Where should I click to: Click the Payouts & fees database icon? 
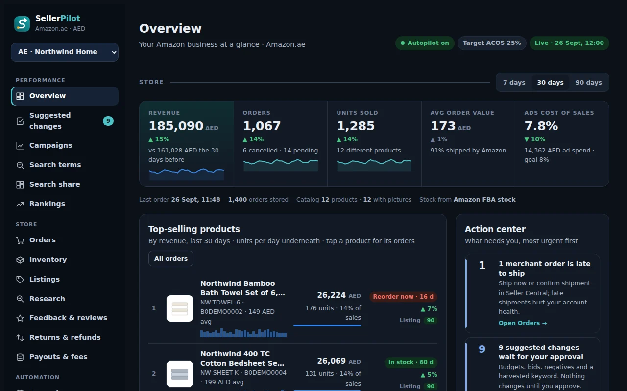click(x=20, y=357)
